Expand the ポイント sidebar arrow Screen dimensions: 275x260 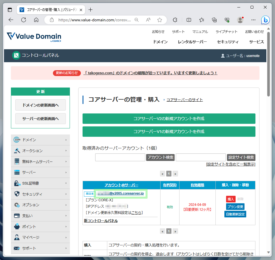pyautogui.click(x=66, y=227)
